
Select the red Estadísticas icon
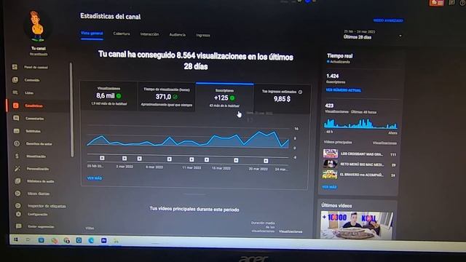[x=16, y=106]
